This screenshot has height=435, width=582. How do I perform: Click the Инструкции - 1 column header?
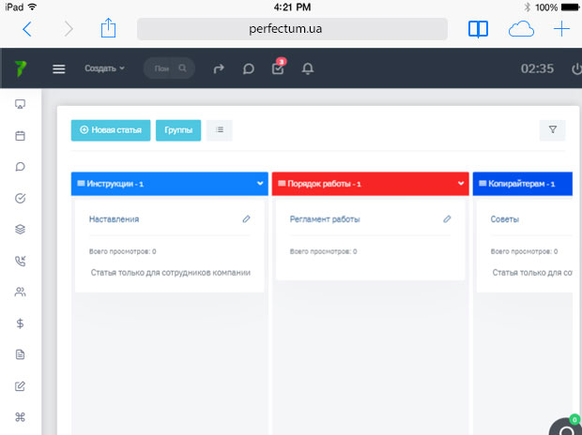(170, 184)
